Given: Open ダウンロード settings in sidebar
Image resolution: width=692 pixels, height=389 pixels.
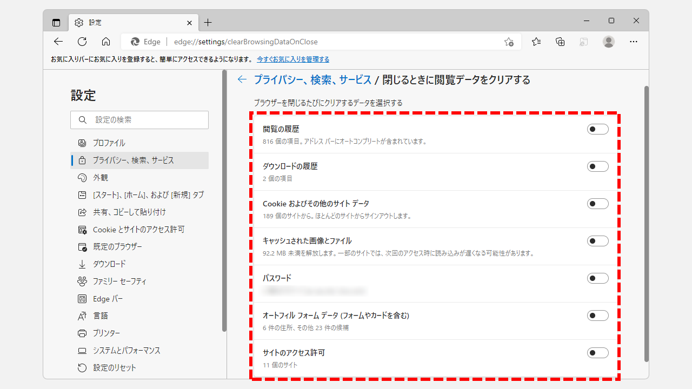Looking at the screenshot, I should [109, 264].
